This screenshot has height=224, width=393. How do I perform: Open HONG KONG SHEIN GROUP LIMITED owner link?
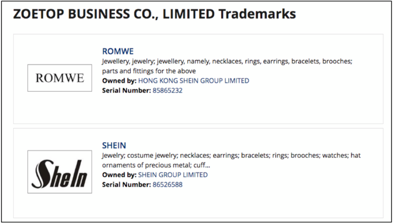click(x=193, y=81)
